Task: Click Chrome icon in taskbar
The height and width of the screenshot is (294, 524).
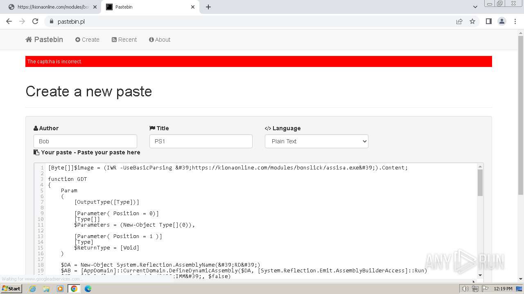Action: pos(74,289)
